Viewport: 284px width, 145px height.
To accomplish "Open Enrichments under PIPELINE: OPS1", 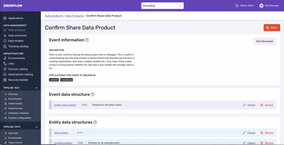I will pos(15,138).
